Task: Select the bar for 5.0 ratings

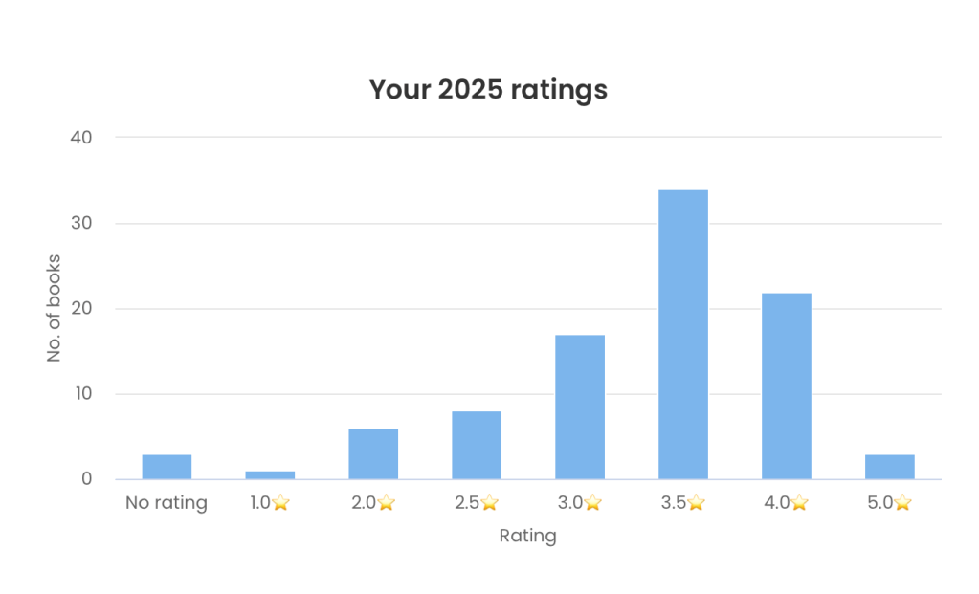Action: click(890, 467)
